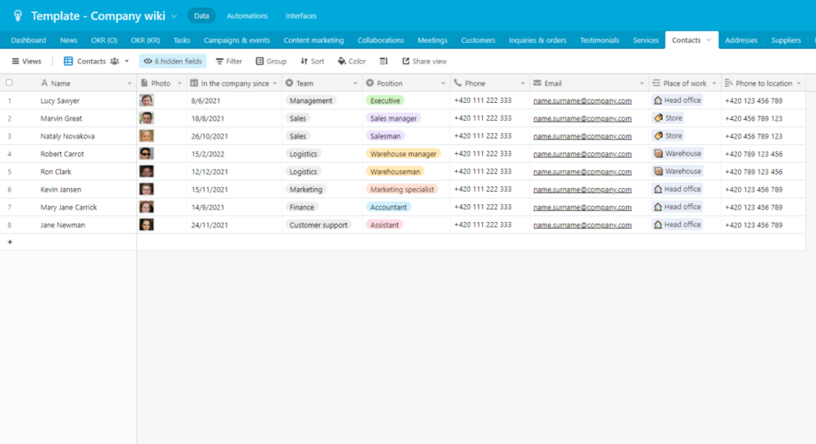Switch to the Services table tab
Viewport: 816px width, 444px height.
pyautogui.click(x=645, y=40)
